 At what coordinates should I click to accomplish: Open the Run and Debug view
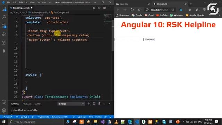[4, 34]
